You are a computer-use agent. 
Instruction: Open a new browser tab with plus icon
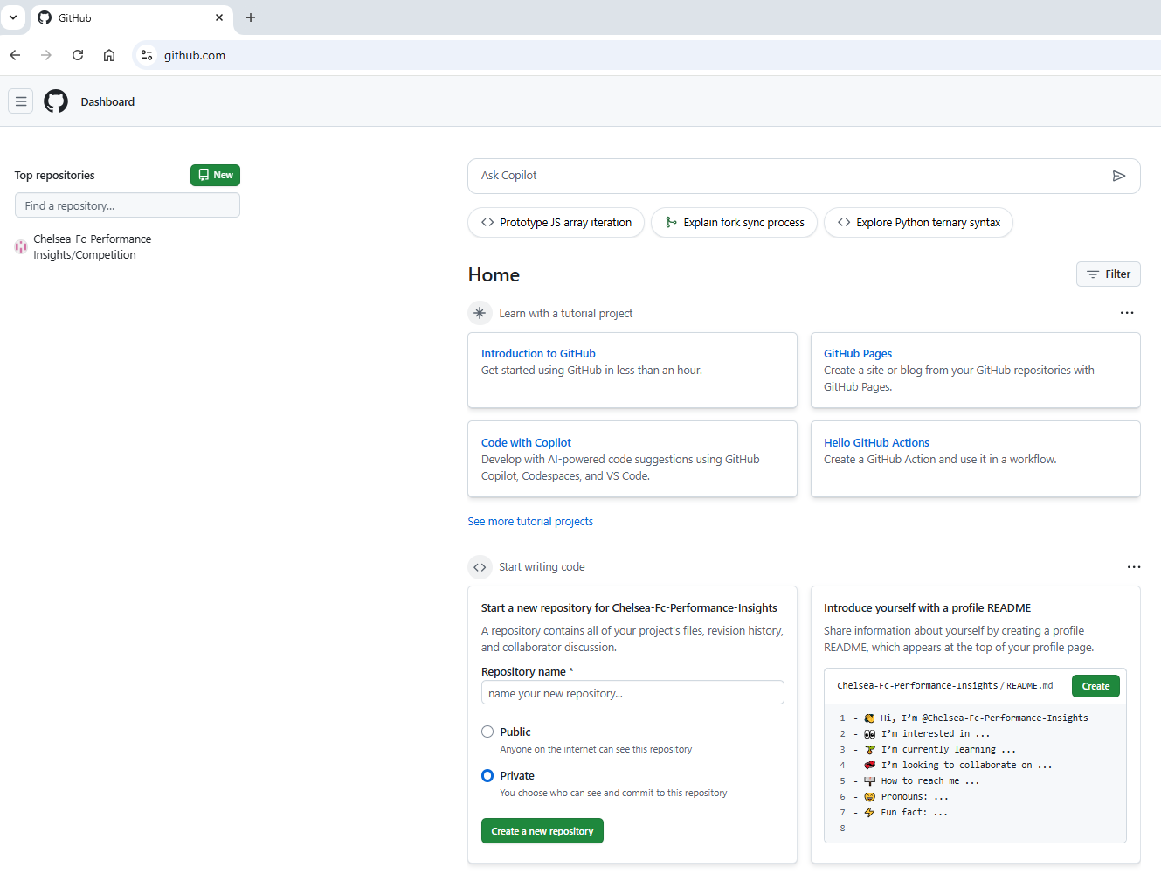pyautogui.click(x=251, y=17)
